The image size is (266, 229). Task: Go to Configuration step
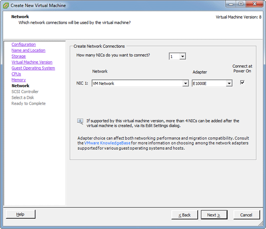point(23,44)
